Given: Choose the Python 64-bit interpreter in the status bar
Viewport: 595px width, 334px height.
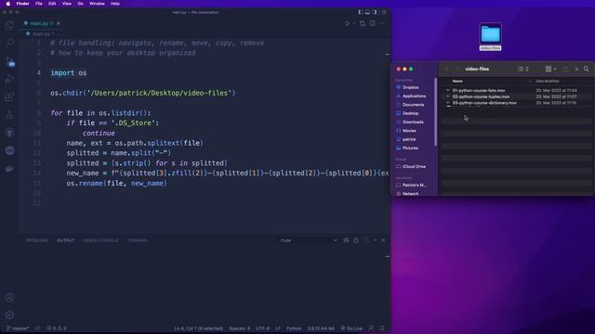Looking at the screenshot, I should [321, 328].
